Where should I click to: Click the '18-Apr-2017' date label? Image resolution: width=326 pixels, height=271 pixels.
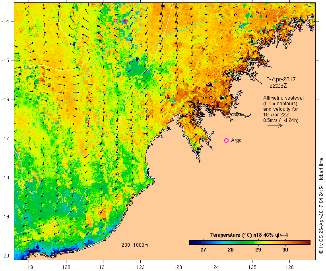[279, 79]
